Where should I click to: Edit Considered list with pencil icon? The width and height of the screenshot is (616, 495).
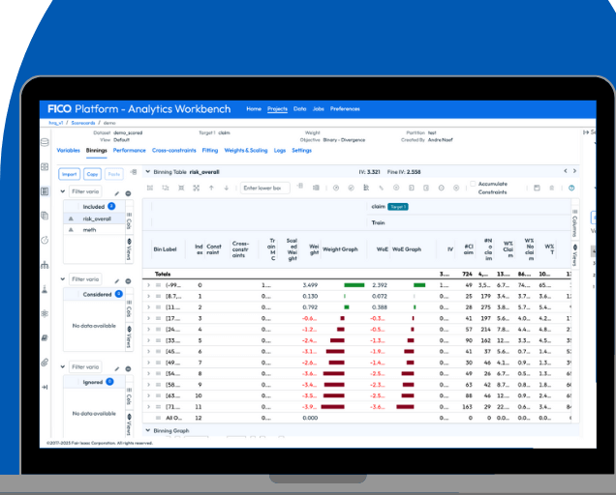[x=116, y=280]
